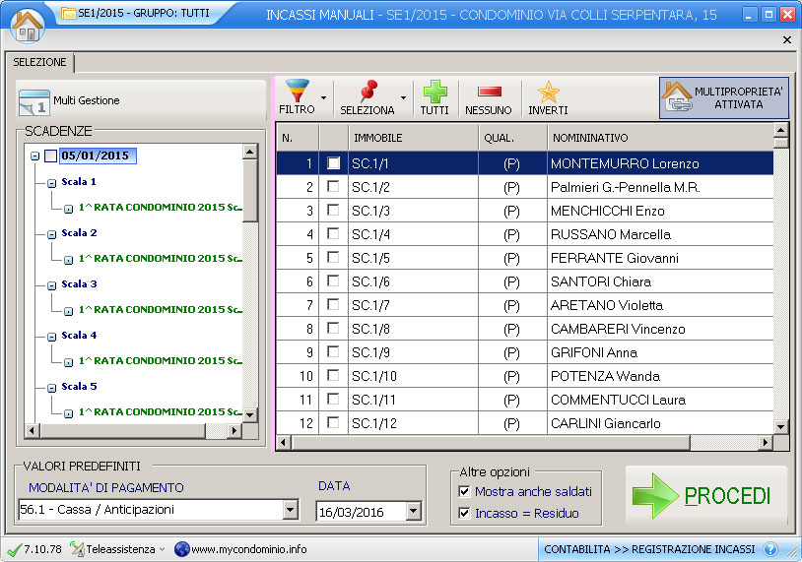
Task: Toggle the Multiproprietà Attivata button
Action: 724,97
